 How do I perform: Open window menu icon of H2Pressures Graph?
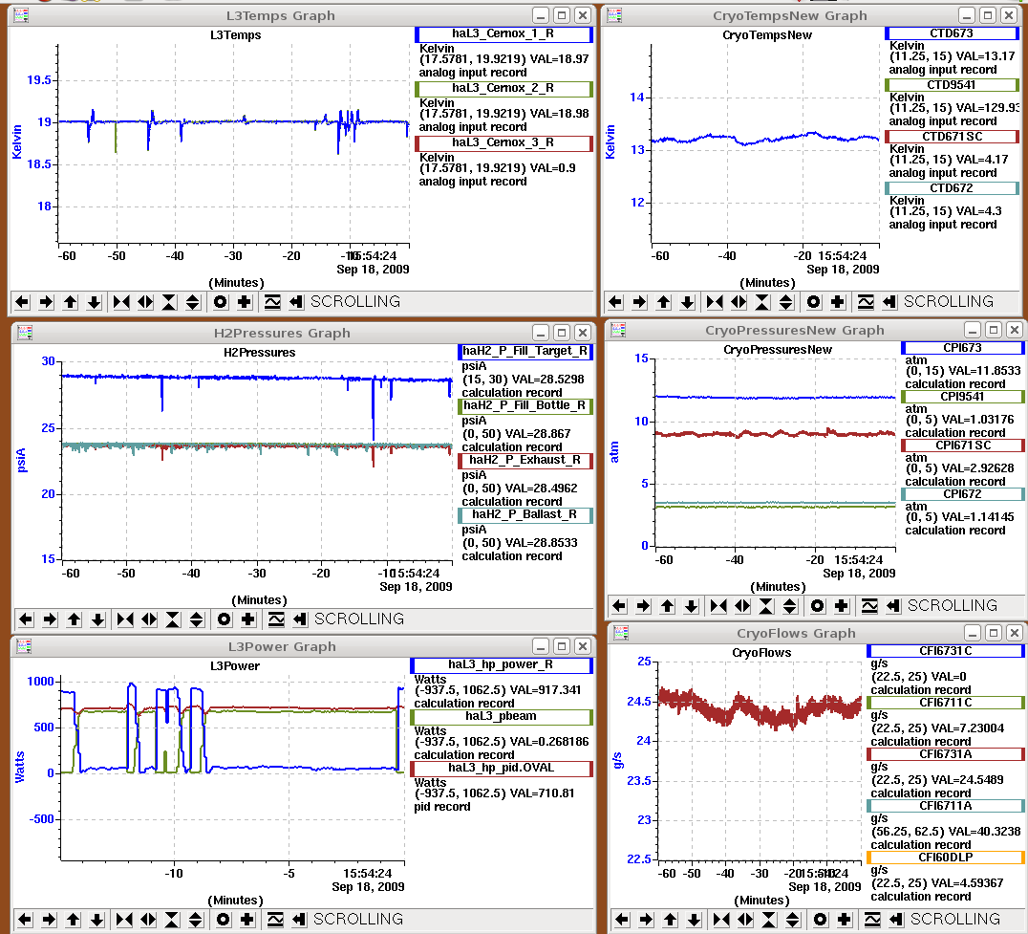point(25,333)
